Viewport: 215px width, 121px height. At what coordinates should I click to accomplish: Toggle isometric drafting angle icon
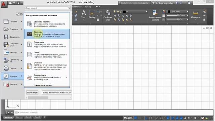[x=157, y=118]
